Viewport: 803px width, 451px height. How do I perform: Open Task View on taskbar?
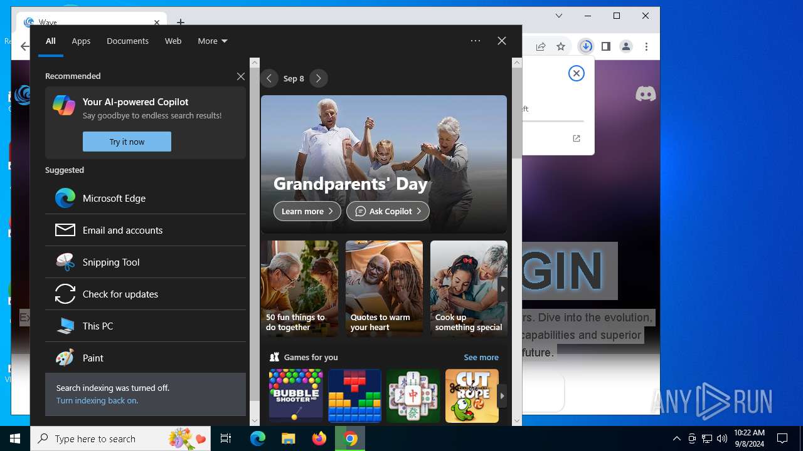tap(226, 438)
